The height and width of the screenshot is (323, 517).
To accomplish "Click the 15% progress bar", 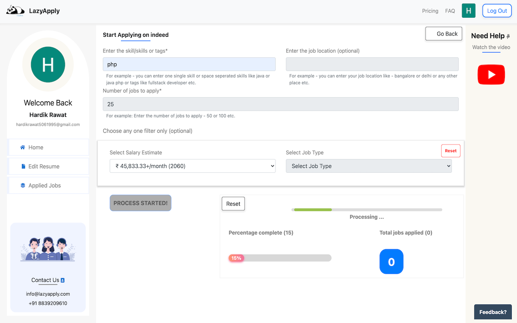I will click(x=280, y=258).
